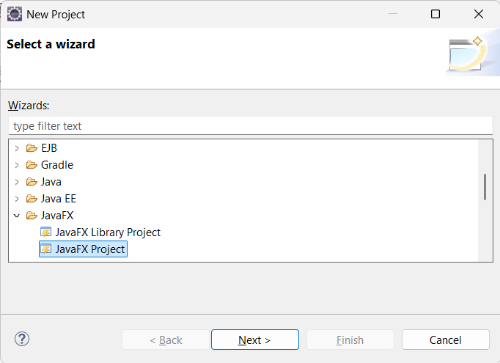Screen dimensions: 500x363
Task: Open help with the question mark icon
Action: tap(22, 339)
